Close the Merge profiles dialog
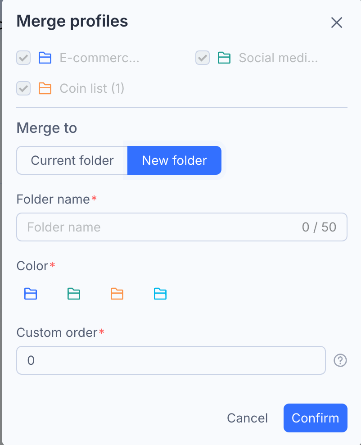This screenshot has height=445, width=361. click(337, 23)
